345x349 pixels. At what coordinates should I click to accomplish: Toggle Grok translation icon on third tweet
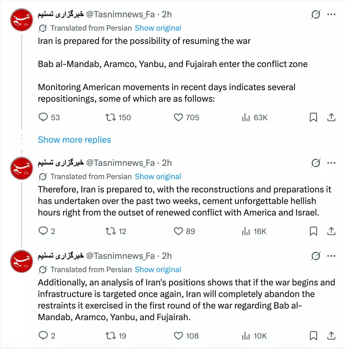point(316,256)
